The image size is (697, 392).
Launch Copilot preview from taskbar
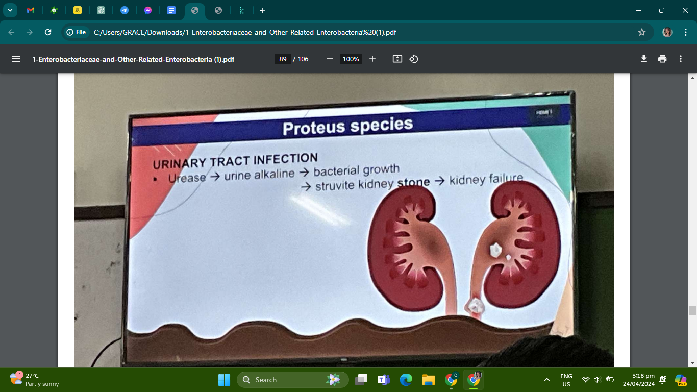coord(681,380)
